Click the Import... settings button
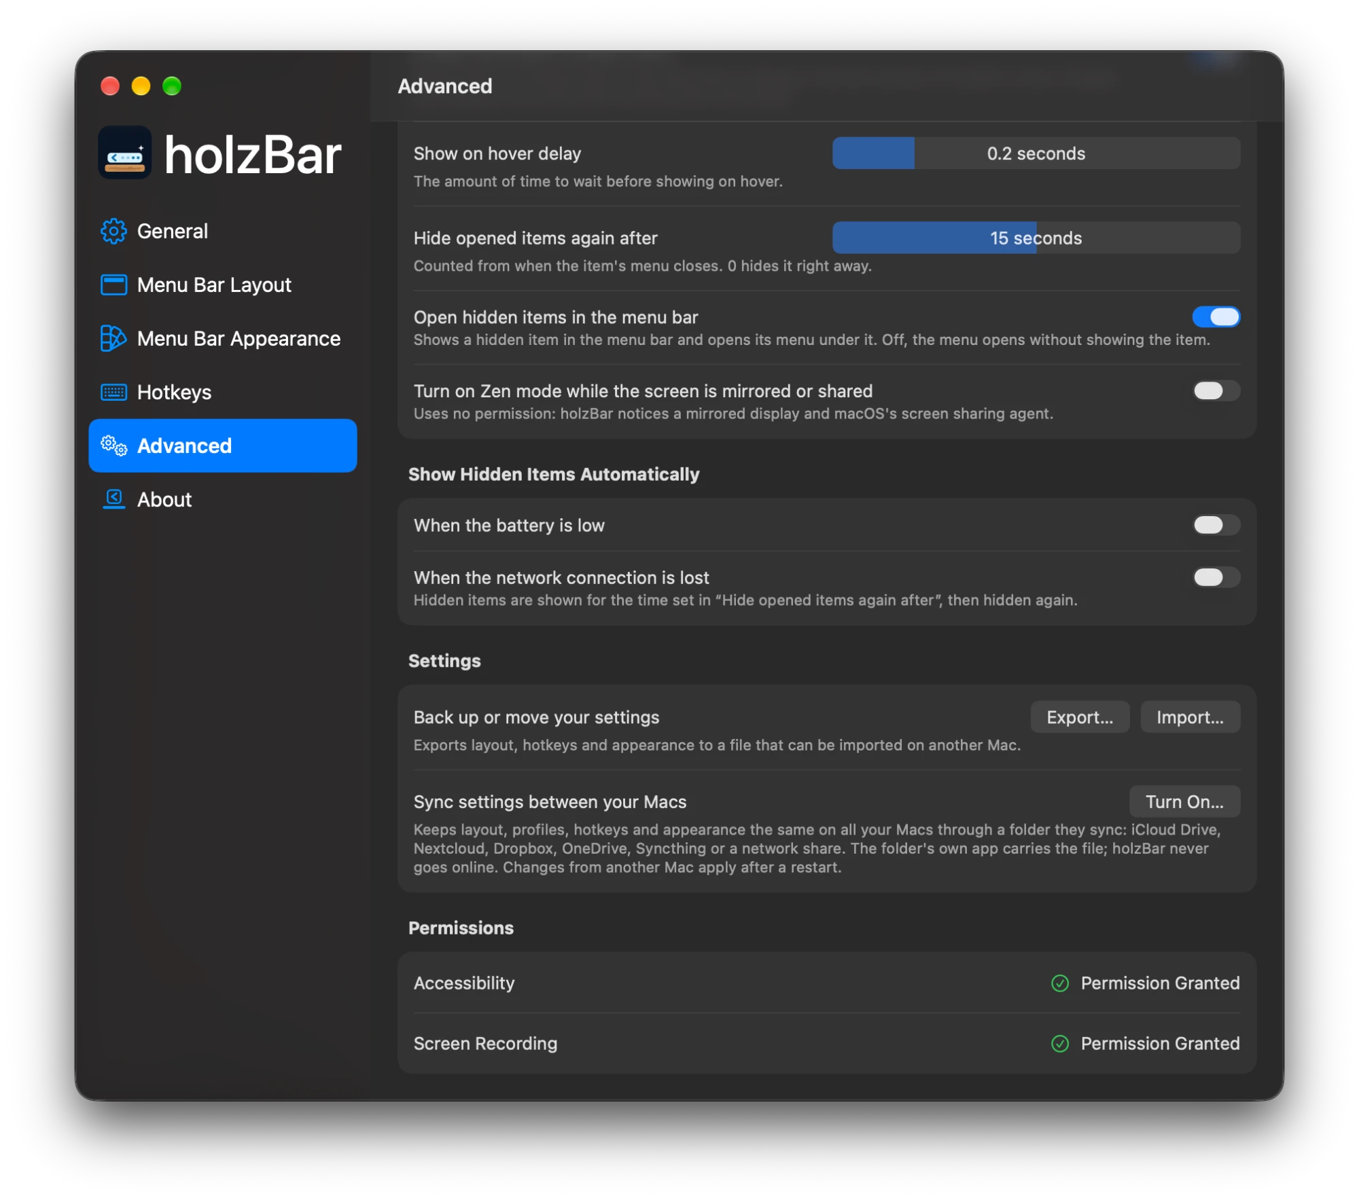The height and width of the screenshot is (1200, 1359). point(1190,717)
